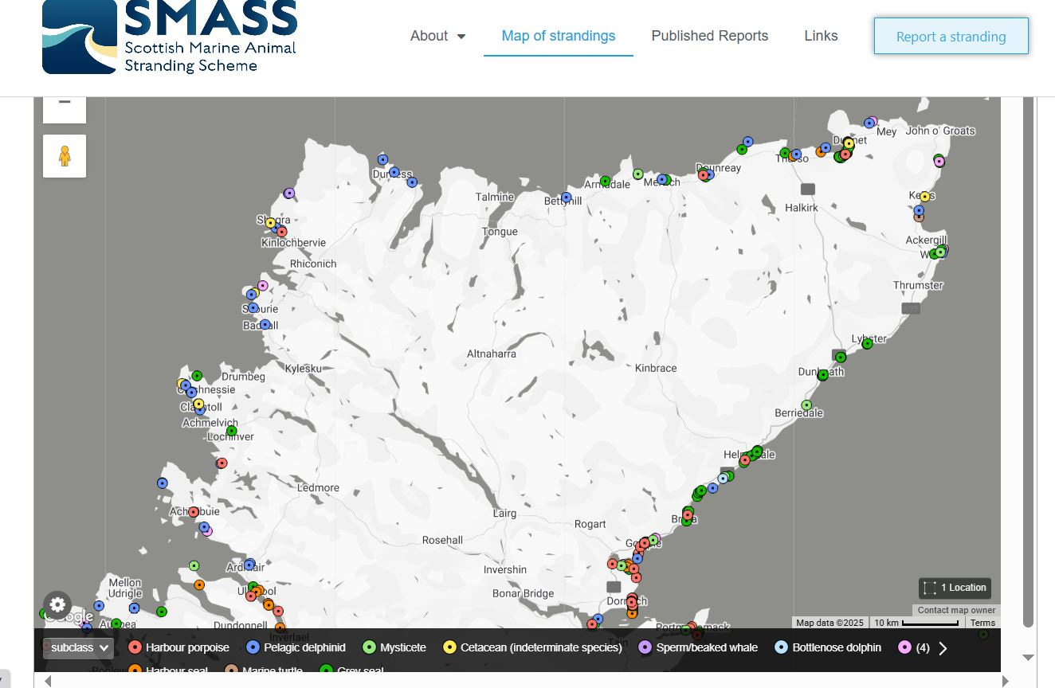Select light green marker near Berriedale
This screenshot has width=1055, height=688.
[806, 405]
